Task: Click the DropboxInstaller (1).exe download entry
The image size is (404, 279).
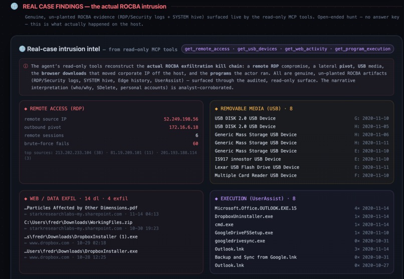Action: pyautogui.click(x=81, y=237)
